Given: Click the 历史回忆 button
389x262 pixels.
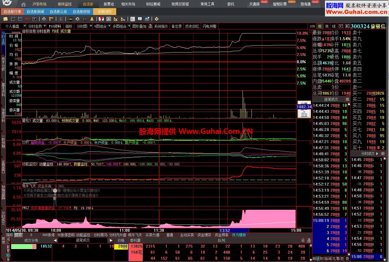Looking at the screenshot, I should [x=192, y=26].
